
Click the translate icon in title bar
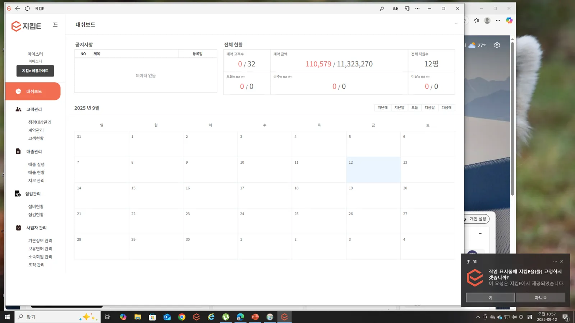coord(395,9)
